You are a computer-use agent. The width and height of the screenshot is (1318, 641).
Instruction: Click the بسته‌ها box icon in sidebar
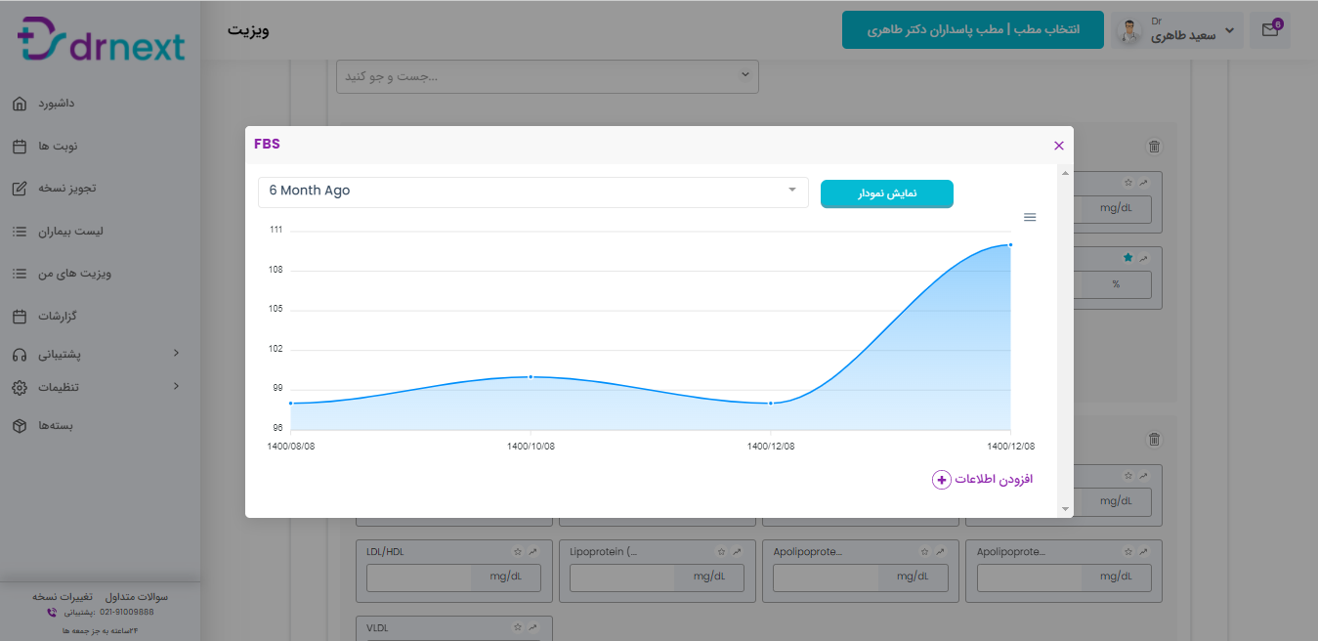(x=20, y=426)
